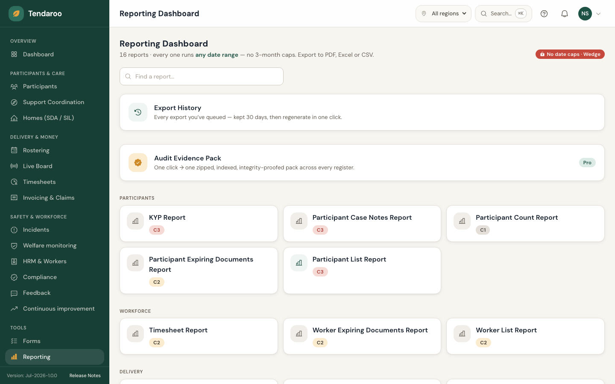Click C2 tag under Worker List Report
Screen dimensions: 615x384
click(483, 343)
